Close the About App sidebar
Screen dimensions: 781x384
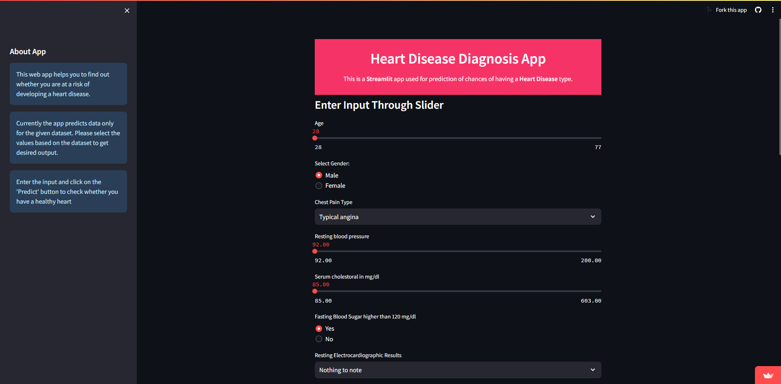(x=127, y=11)
